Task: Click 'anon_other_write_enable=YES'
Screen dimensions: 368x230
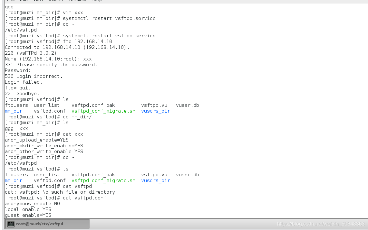Action: [x=44, y=152]
